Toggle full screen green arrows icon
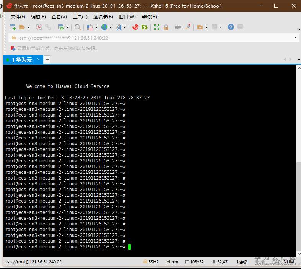The image size is (301, 269). (x=157, y=27)
